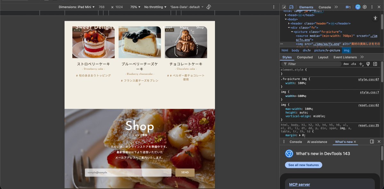
Task: Open the Event Listeners sub-tab
Action: click(345, 57)
